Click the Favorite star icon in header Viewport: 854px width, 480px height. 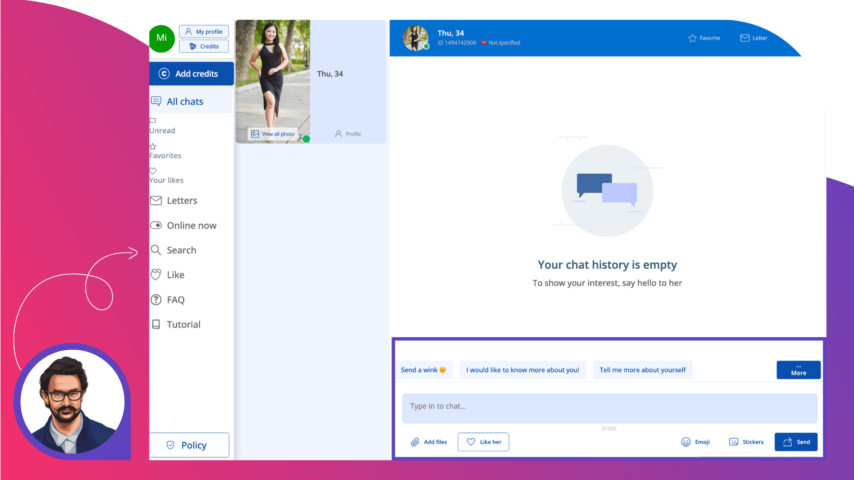click(x=692, y=38)
